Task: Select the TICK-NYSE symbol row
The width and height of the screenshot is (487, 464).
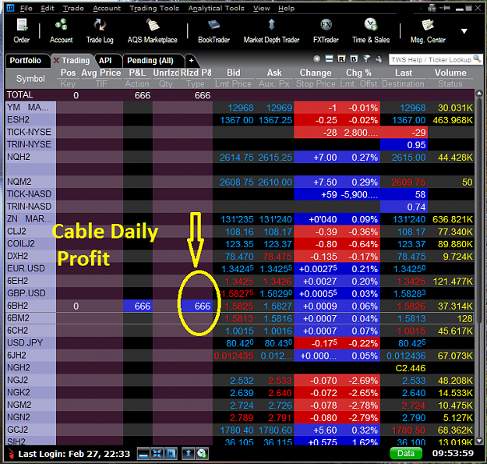Action: 240,133
